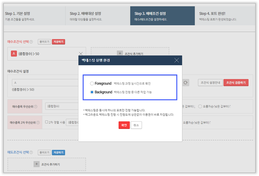Image resolution: width=259 pixels, height=176 pixels.
Task: Select the Background radio option
Action: (92, 92)
